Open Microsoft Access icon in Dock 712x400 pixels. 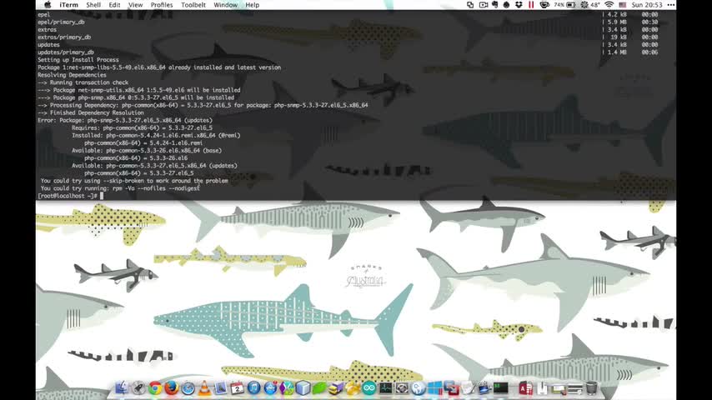click(x=525, y=388)
